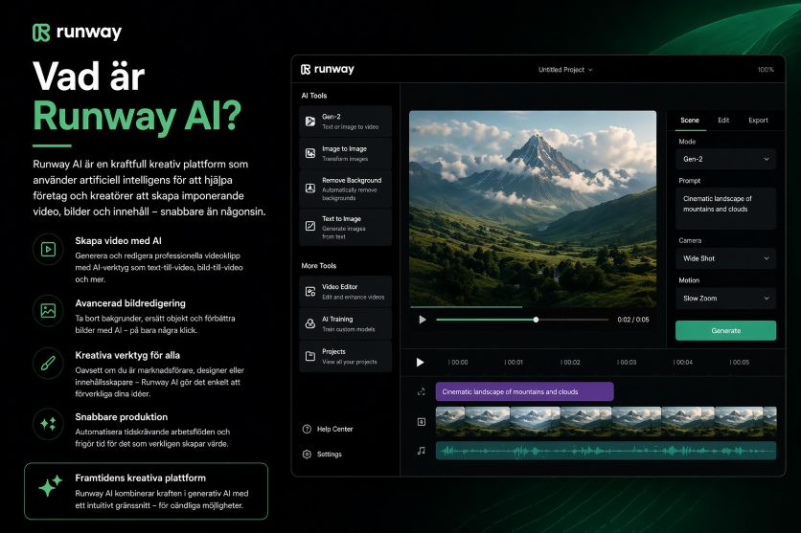Select the purple Cinematic landscape prompt clip
The height and width of the screenshot is (533, 801).
pos(524,391)
